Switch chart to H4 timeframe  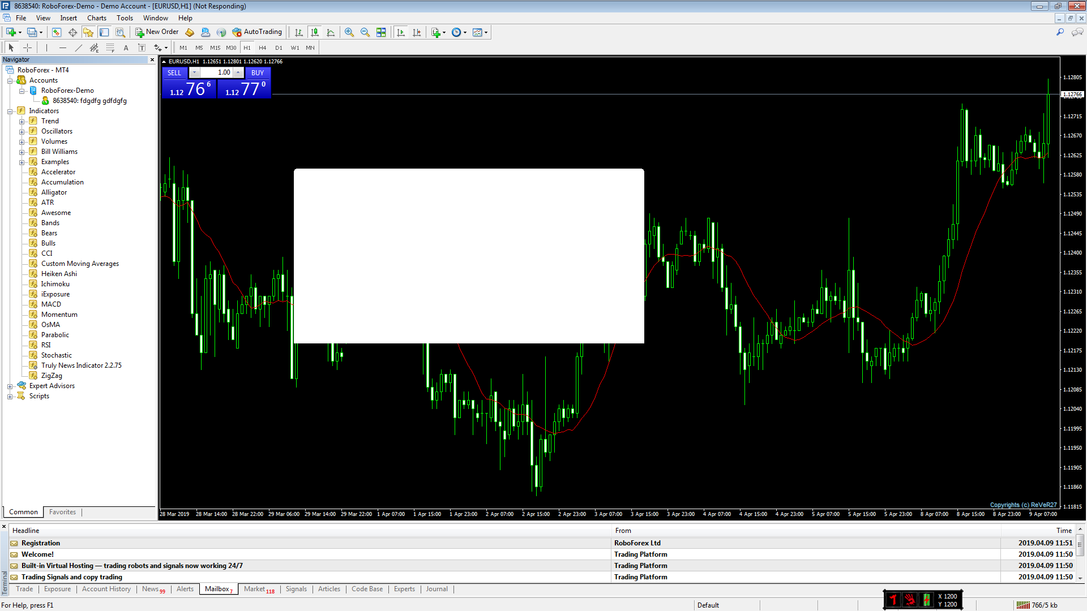(x=263, y=48)
